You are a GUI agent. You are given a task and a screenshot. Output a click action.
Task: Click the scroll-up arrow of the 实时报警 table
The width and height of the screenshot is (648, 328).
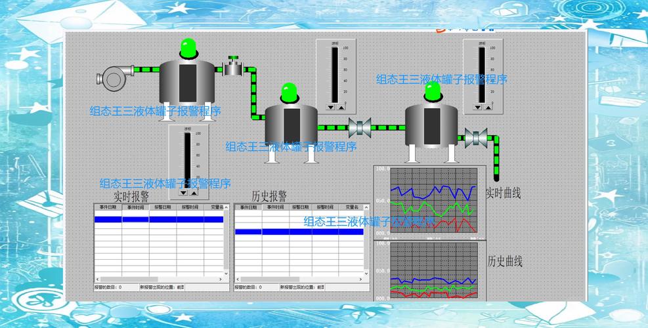click(x=226, y=206)
